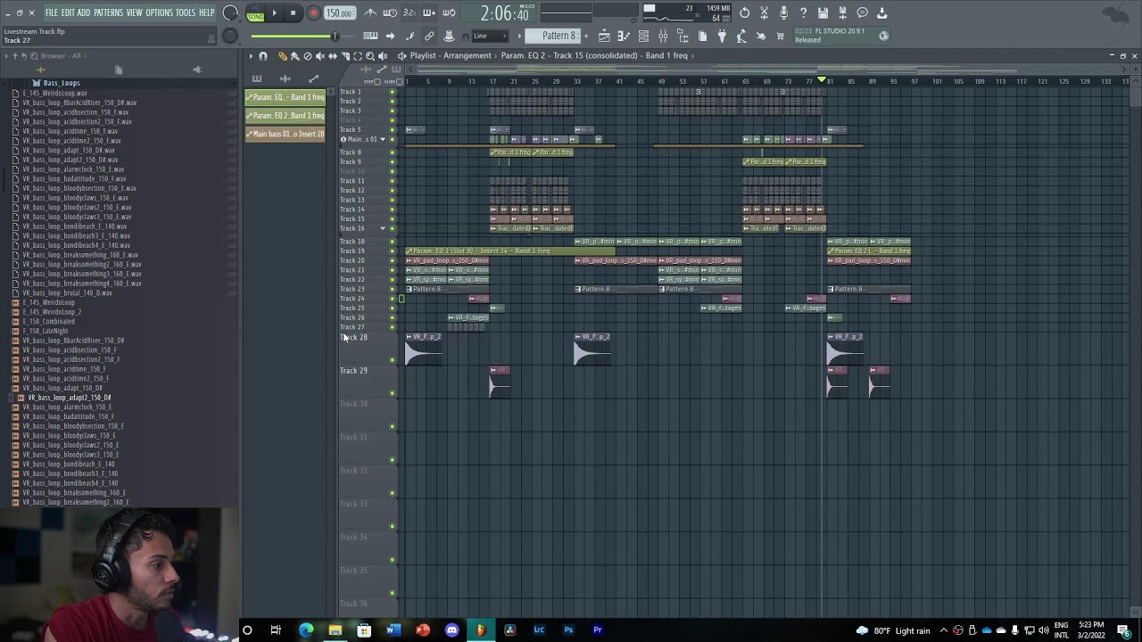This screenshot has width=1142, height=642.
Task: Open help with the question mark icon
Action: coord(803,12)
